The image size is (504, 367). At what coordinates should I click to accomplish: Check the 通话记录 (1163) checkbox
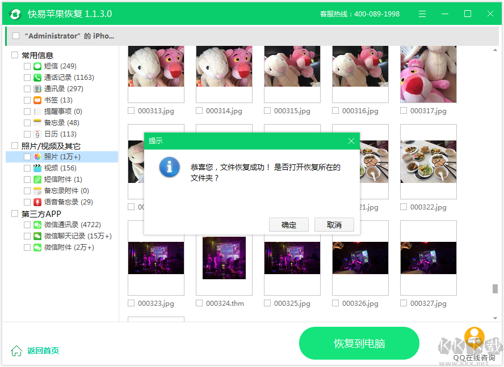point(27,78)
